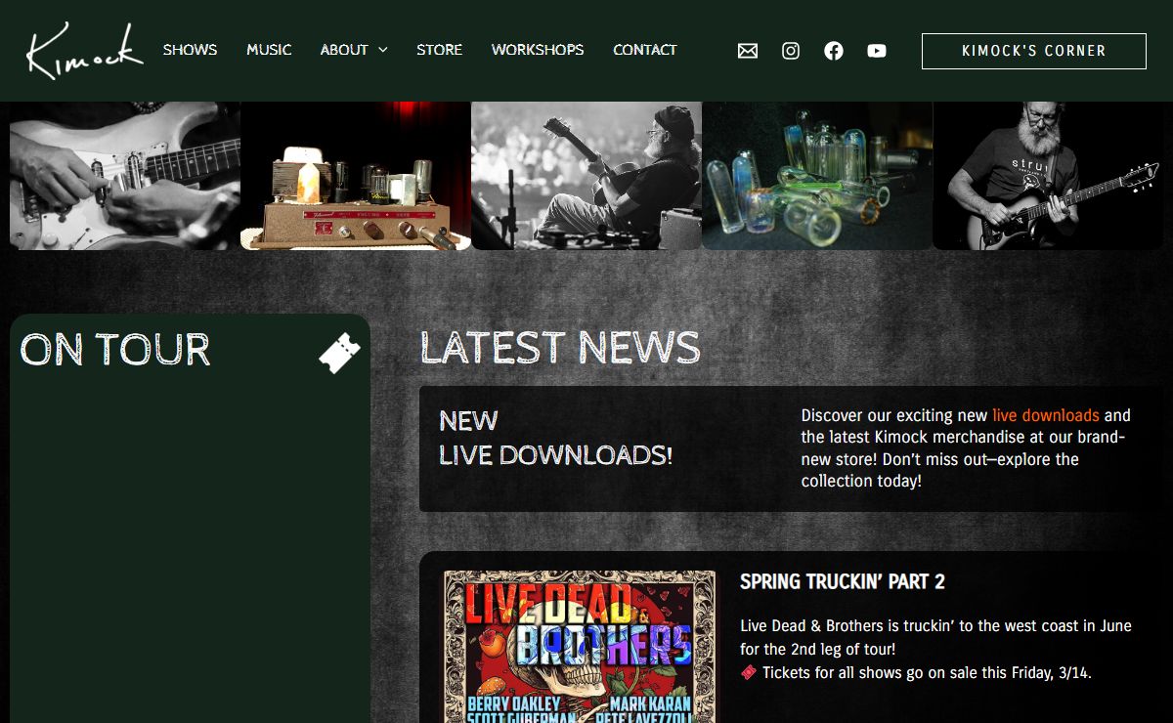Image resolution: width=1173 pixels, height=723 pixels.
Task: Go to the Shows menu item
Action: pyautogui.click(x=190, y=50)
